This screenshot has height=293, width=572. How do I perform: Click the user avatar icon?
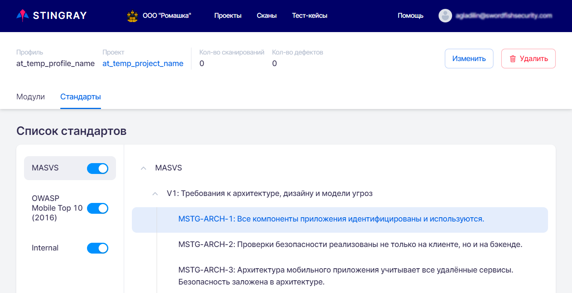pos(445,16)
